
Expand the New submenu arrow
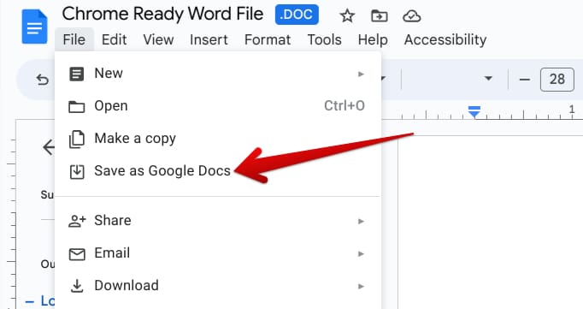click(x=361, y=74)
